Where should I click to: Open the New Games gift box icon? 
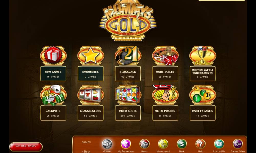pos(53,56)
